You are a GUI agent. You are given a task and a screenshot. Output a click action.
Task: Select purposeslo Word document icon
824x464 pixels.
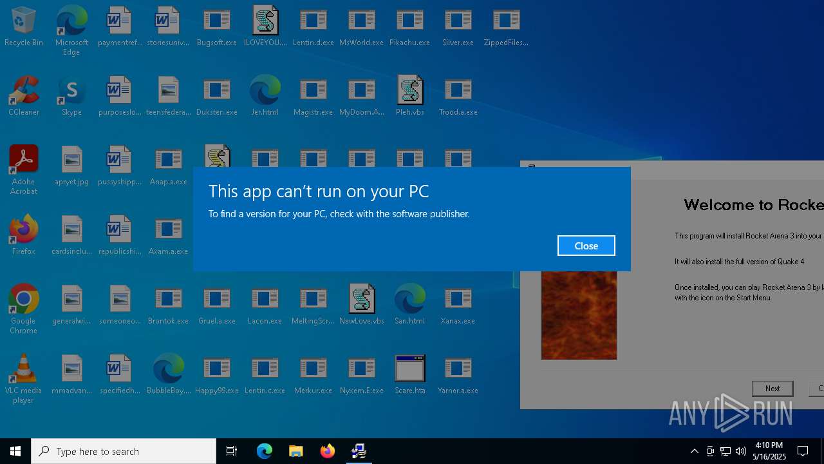coord(120,97)
